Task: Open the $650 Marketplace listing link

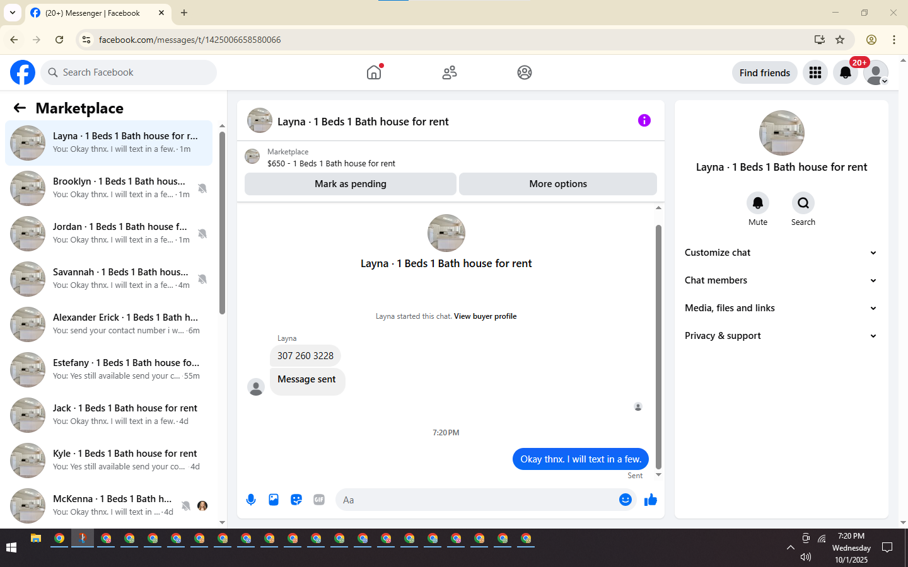Action: pyautogui.click(x=331, y=163)
